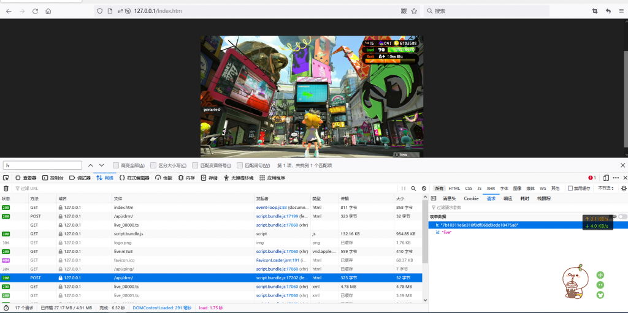Enable the 高亮全部 checkbox
This screenshot has width=628, height=313.
tap(116, 165)
